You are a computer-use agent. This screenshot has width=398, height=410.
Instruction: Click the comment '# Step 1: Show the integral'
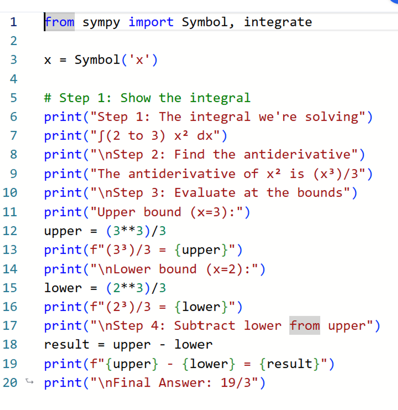click(x=147, y=98)
